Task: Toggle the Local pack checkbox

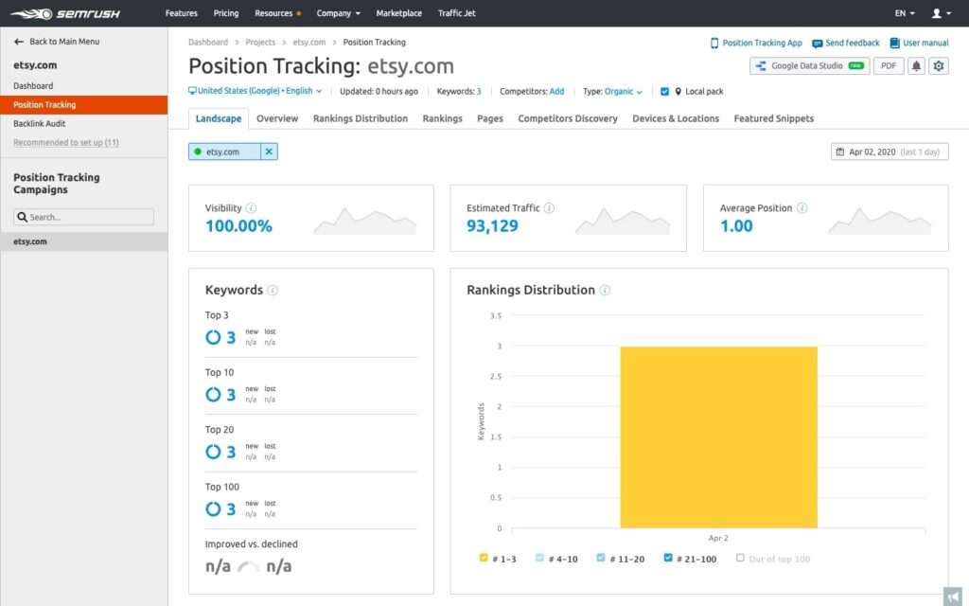Action: click(x=664, y=92)
